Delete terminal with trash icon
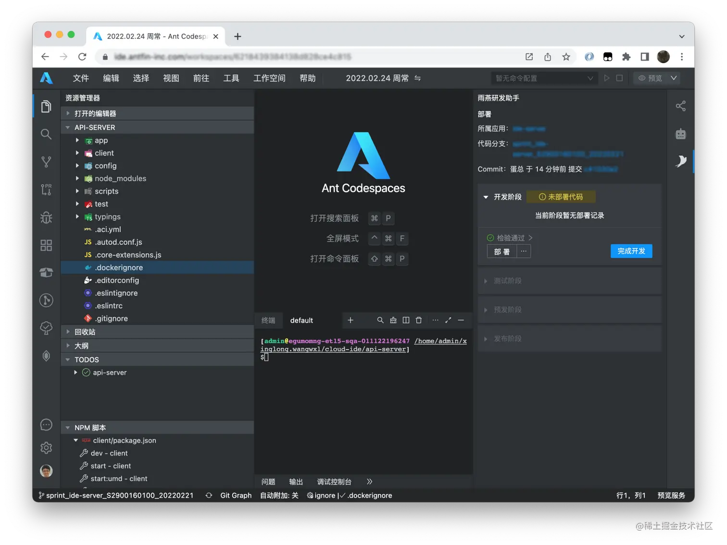The height and width of the screenshot is (545, 727). [419, 320]
